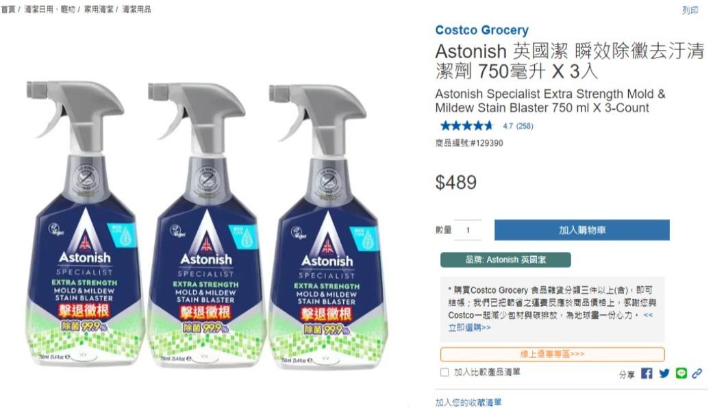726x408 pixels.
Task: Click the star rating icons
Action: tap(467, 125)
